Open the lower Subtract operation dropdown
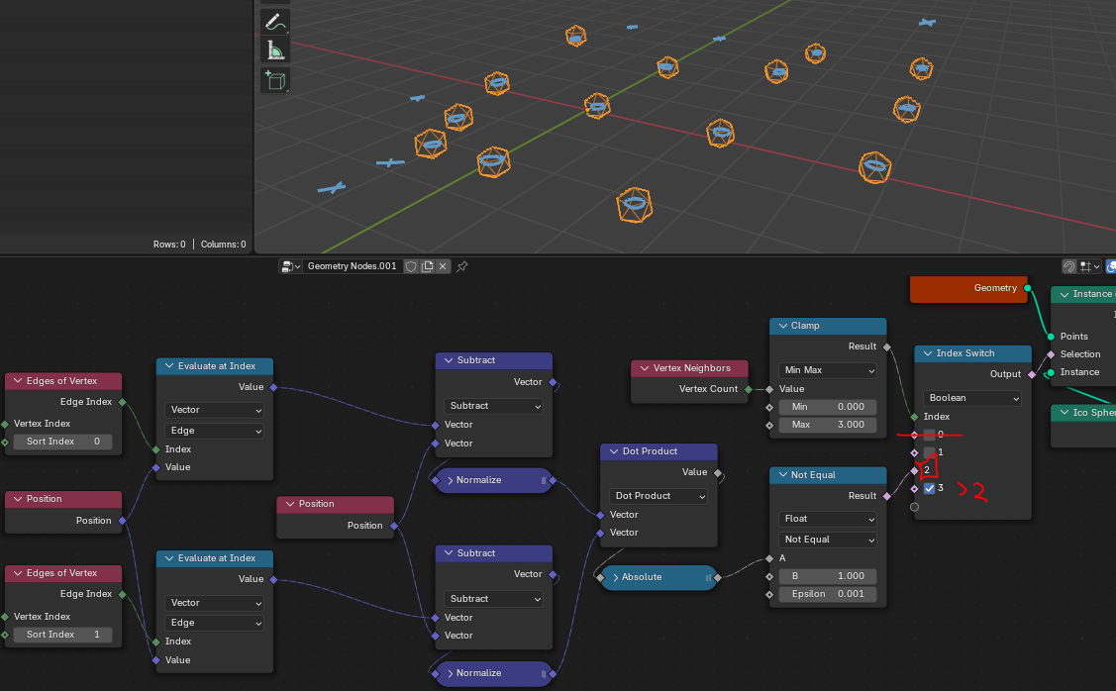The image size is (1116, 691). coord(493,599)
